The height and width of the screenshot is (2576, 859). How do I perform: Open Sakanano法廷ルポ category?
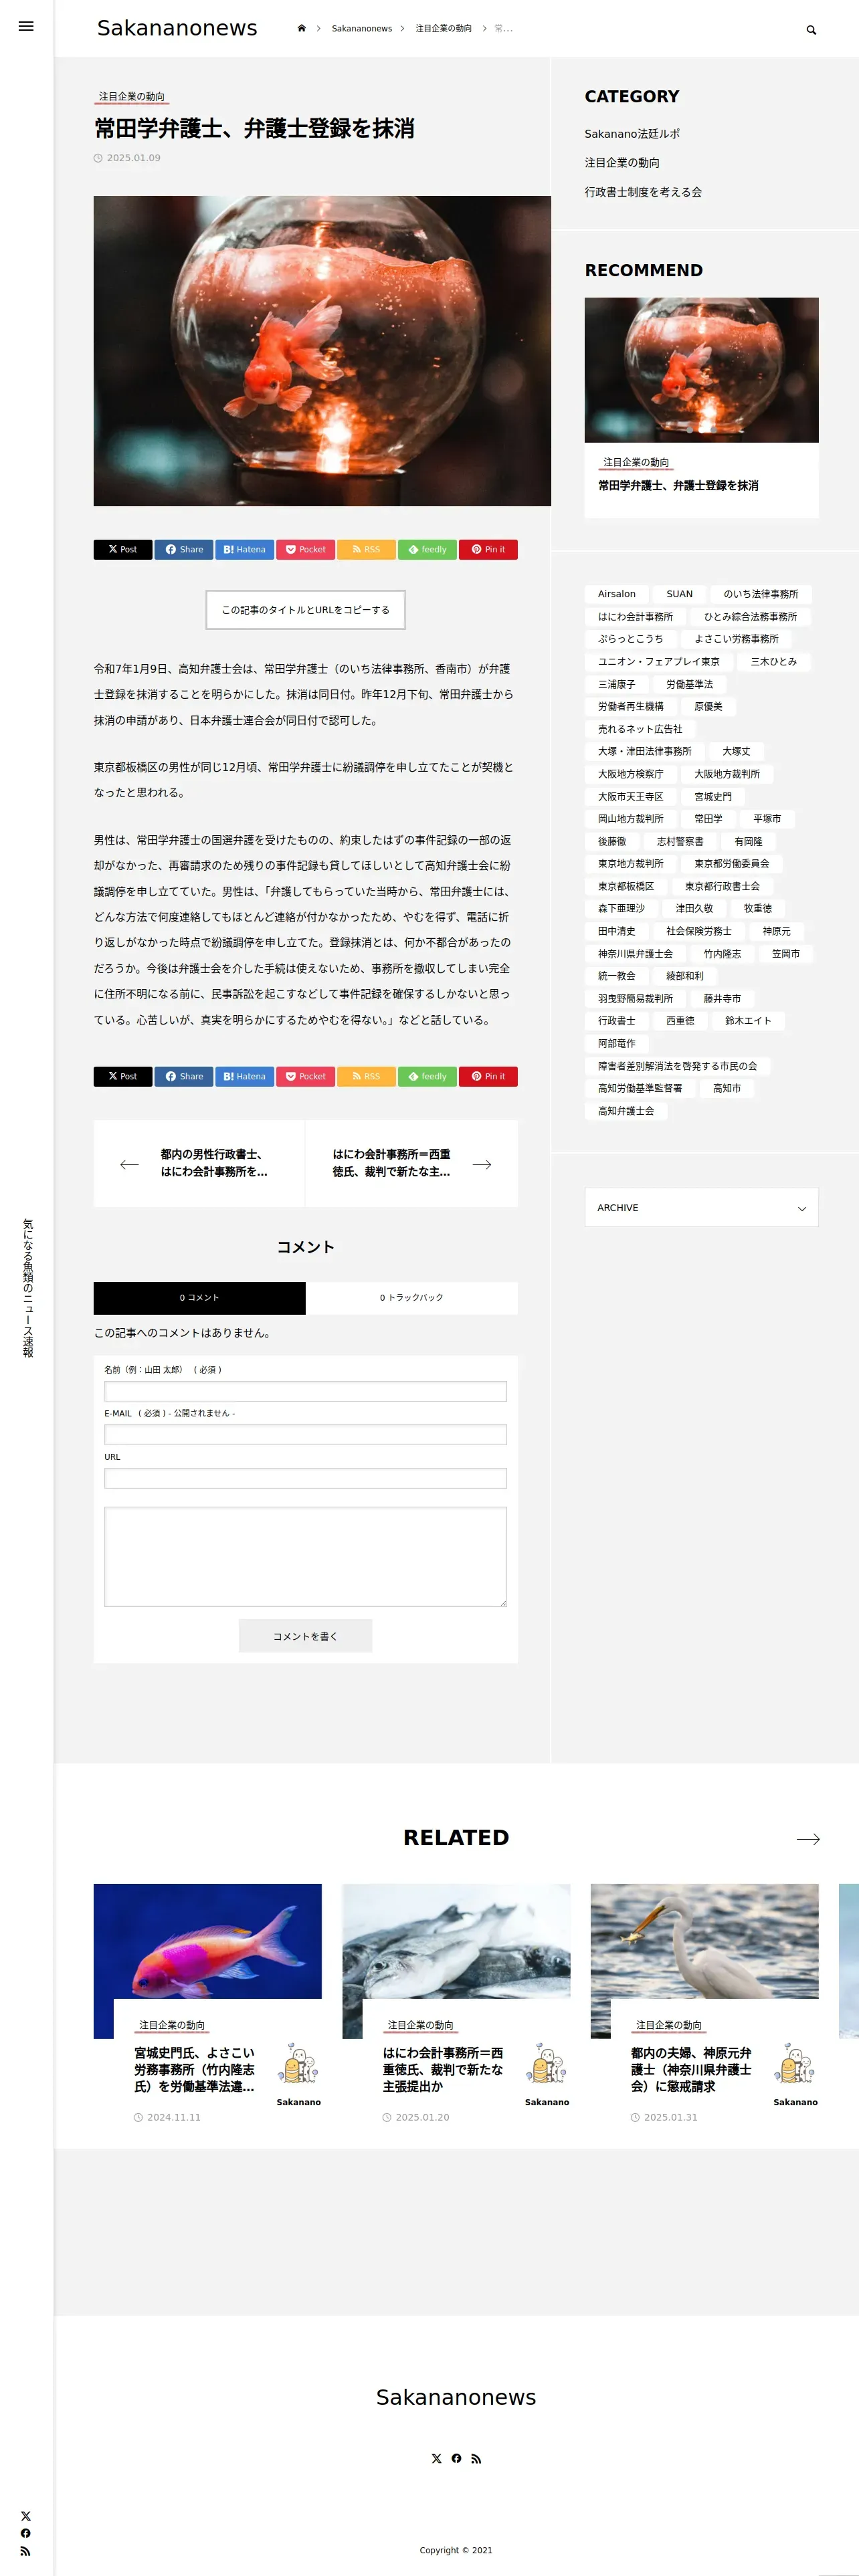632,133
